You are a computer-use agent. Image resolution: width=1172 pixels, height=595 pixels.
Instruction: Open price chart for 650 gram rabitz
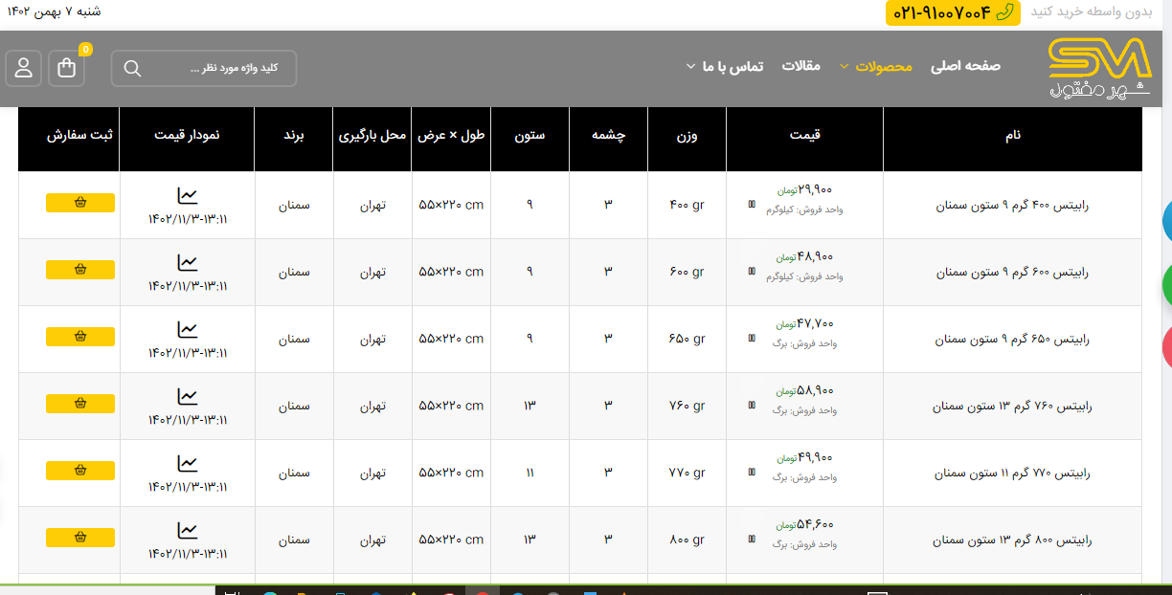pyautogui.click(x=188, y=330)
